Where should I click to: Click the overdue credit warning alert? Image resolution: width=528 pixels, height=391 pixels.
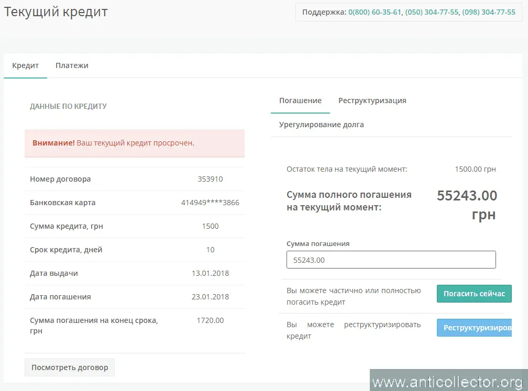(135, 143)
